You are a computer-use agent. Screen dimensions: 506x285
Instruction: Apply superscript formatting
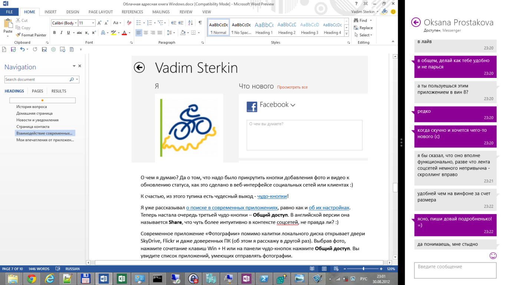coord(94,33)
